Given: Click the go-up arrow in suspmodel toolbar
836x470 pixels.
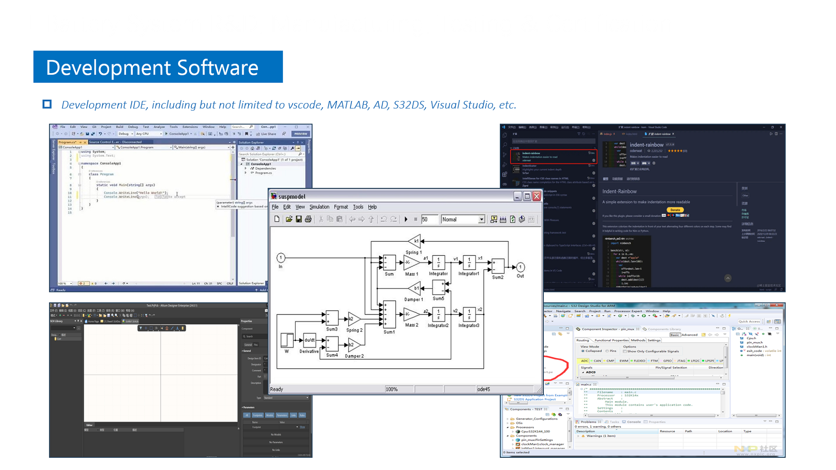Looking at the screenshot, I should [371, 219].
